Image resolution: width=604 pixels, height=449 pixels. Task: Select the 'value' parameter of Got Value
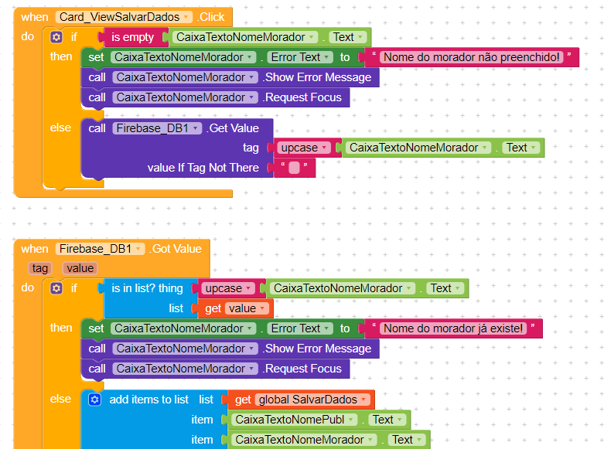(x=80, y=268)
